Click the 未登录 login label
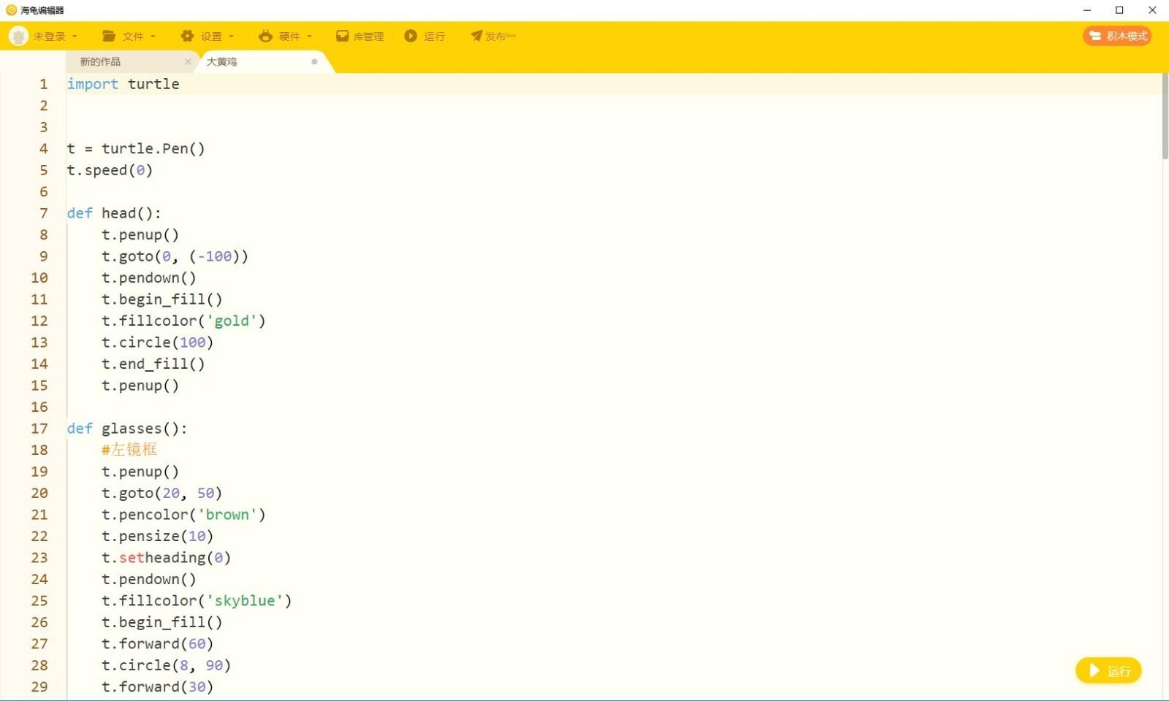Viewport: 1169px width, 701px height. tap(50, 37)
